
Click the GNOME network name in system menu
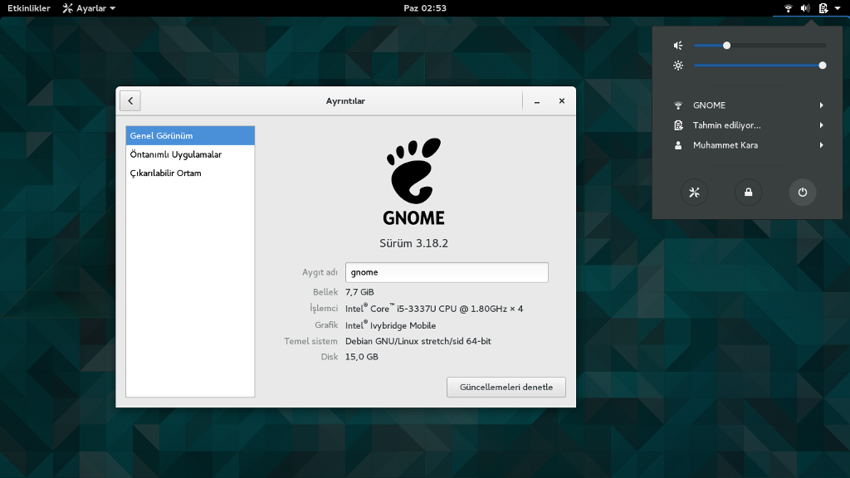pos(709,105)
